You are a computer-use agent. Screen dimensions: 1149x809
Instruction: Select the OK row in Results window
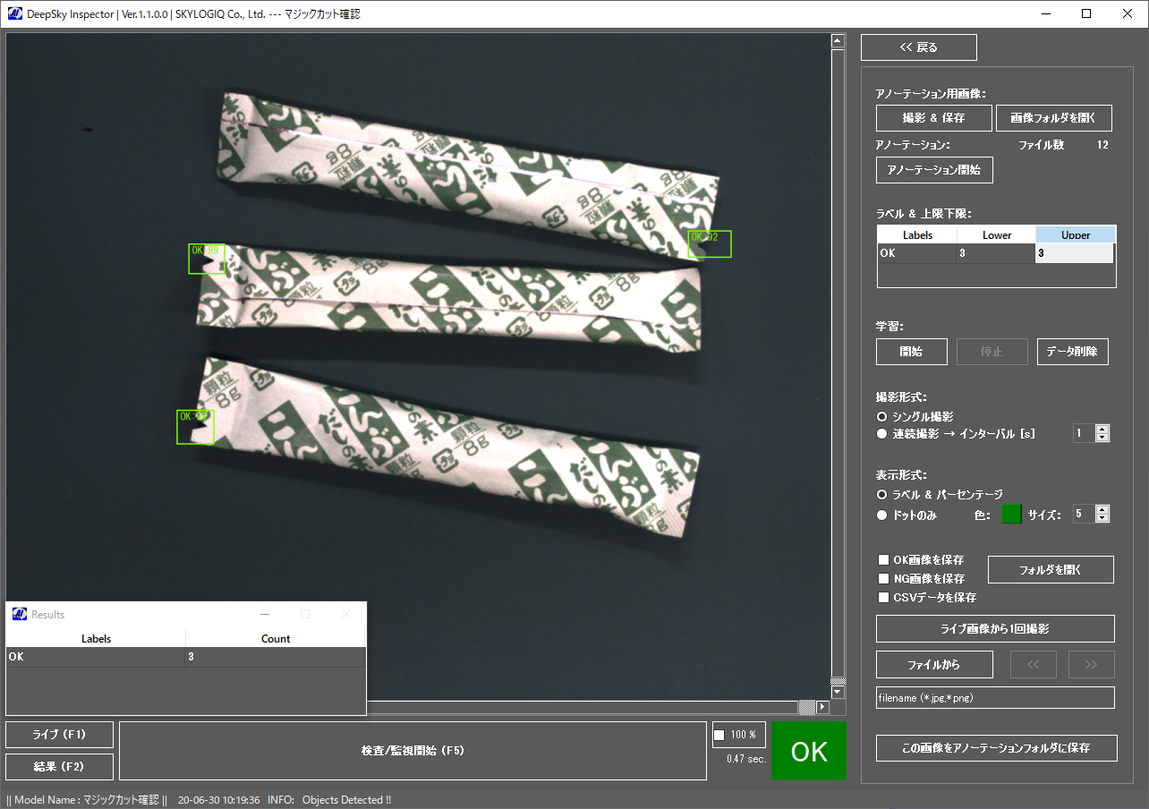coord(186,657)
